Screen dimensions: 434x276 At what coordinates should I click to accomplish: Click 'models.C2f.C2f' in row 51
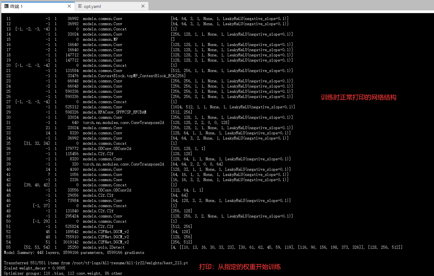(98, 227)
